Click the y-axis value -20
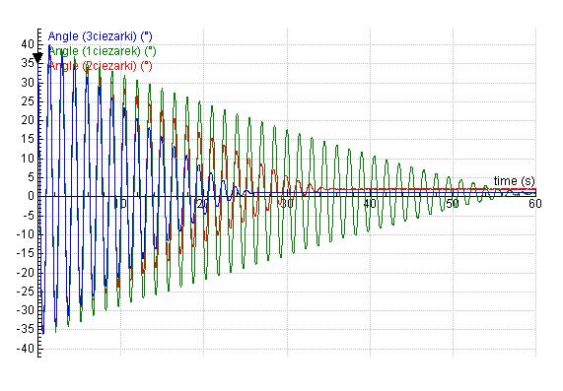The image size is (563, 391). (x=25, y=273)
